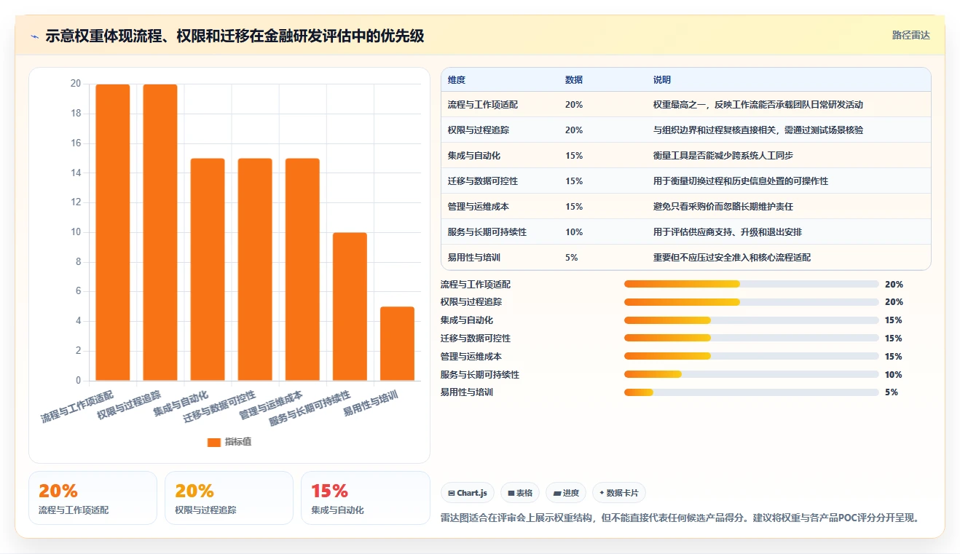Click the 迁移与数据可控性 bar in the chart
Image resolution: width=960 pixels, height=554 pixels.
pyautogui.click(x=255, y=269)
